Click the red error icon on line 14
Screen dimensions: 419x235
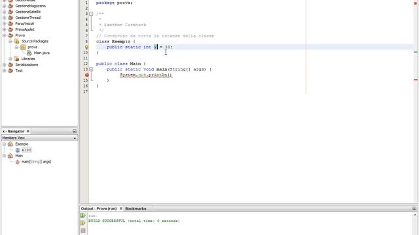tap(87, 75)
